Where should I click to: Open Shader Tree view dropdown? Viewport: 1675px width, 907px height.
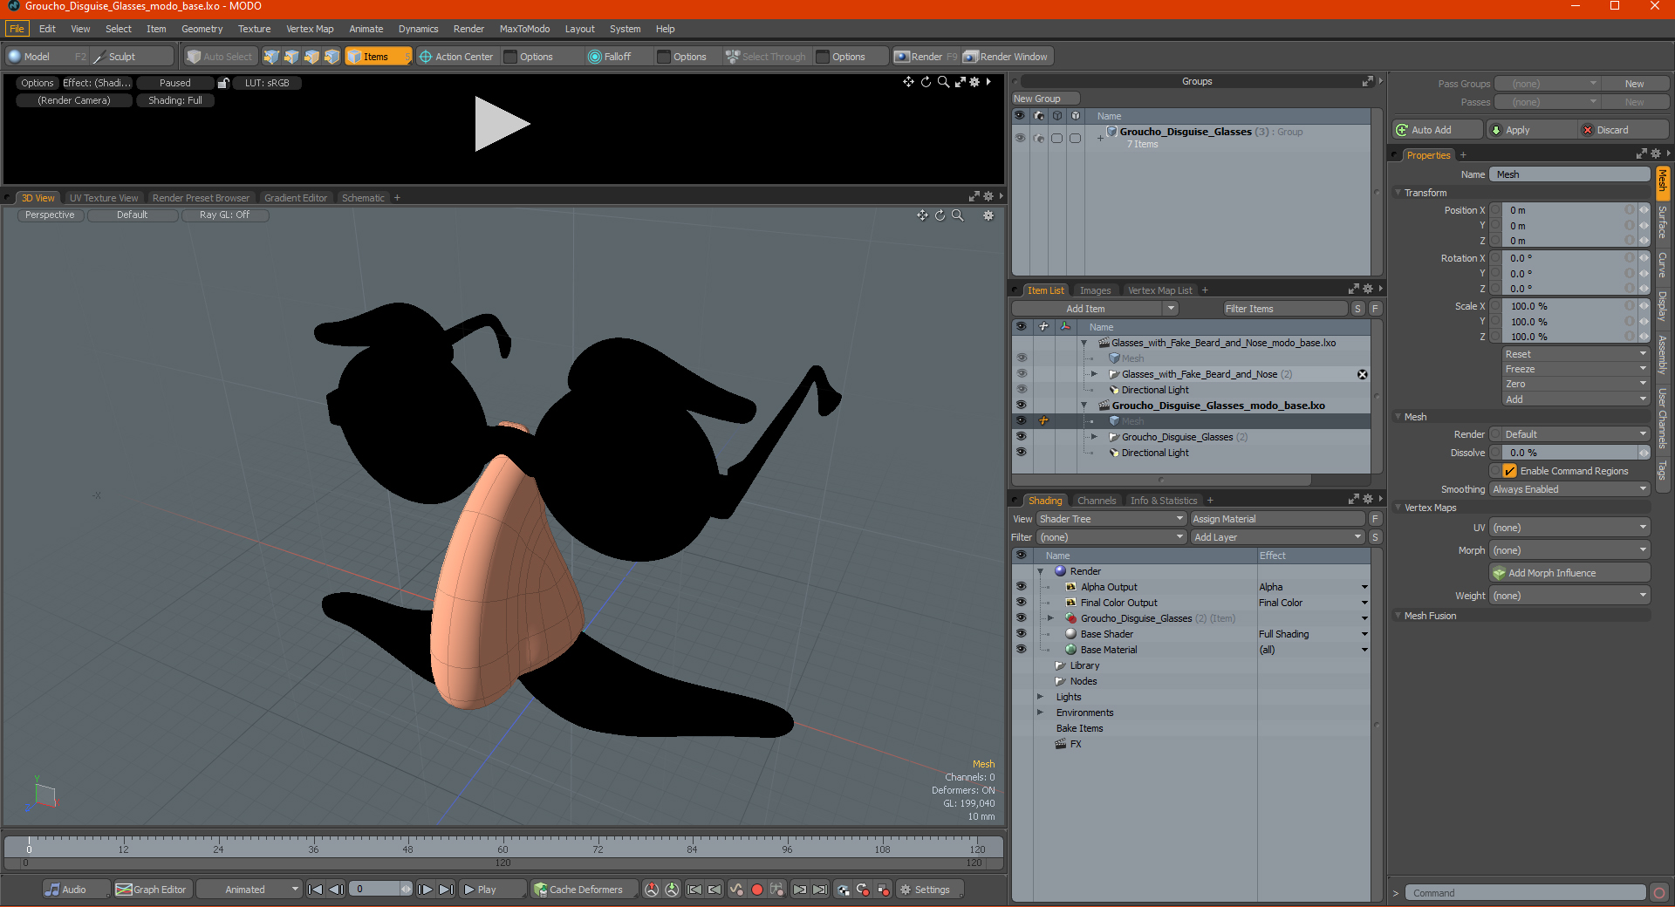pyautogui.click(x=1111, y=519)
